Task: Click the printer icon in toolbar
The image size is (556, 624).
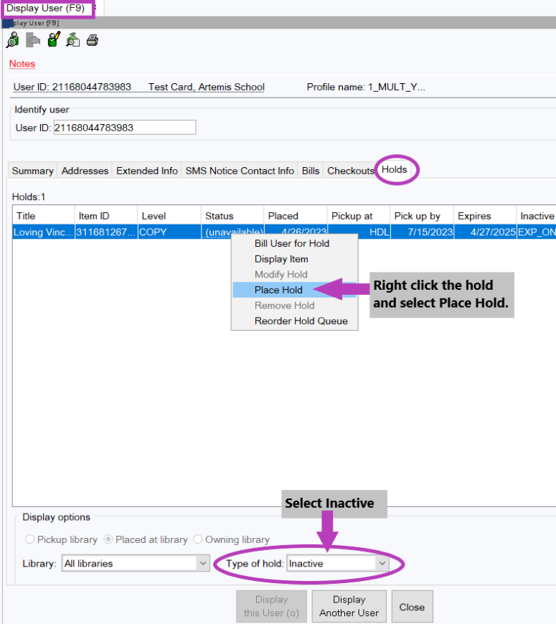Action: click(x=93, y=41)
